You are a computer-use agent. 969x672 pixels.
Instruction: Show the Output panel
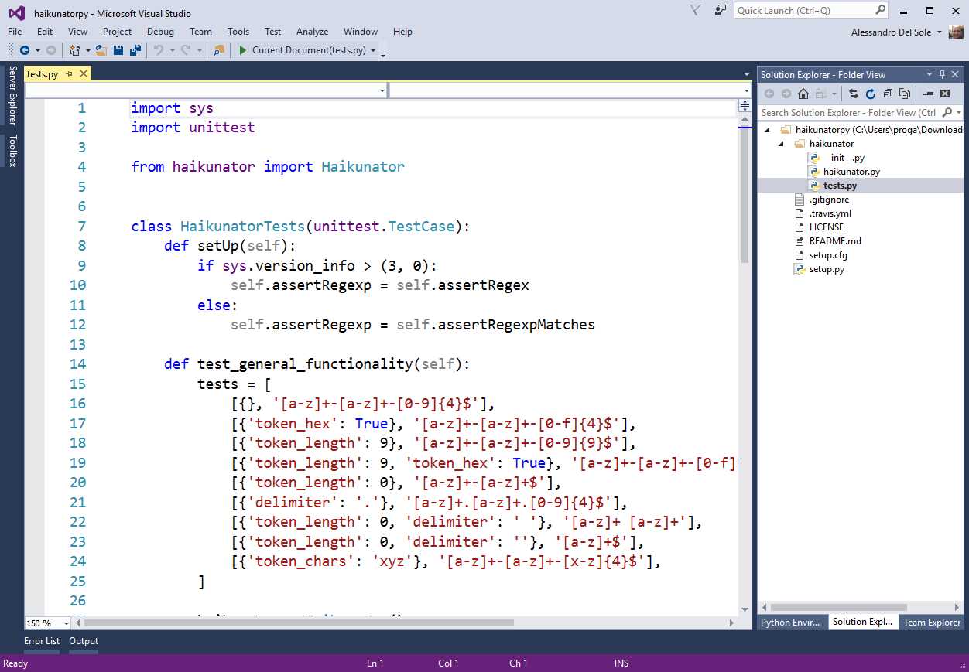click(x=83, y=640)
